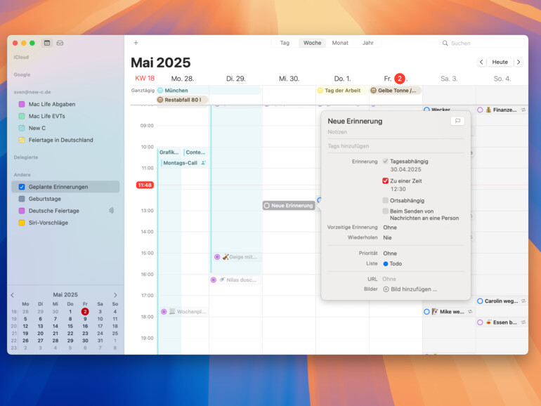Toggle Mac Life EVTs calendar checkbox
541x406 pixels.
22,116
